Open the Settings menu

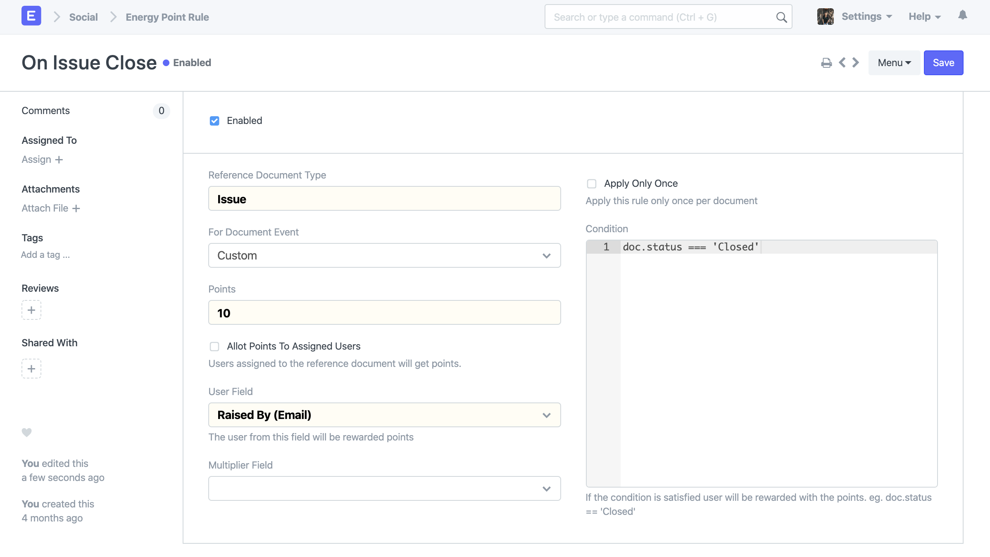click(x=866, y=17)
